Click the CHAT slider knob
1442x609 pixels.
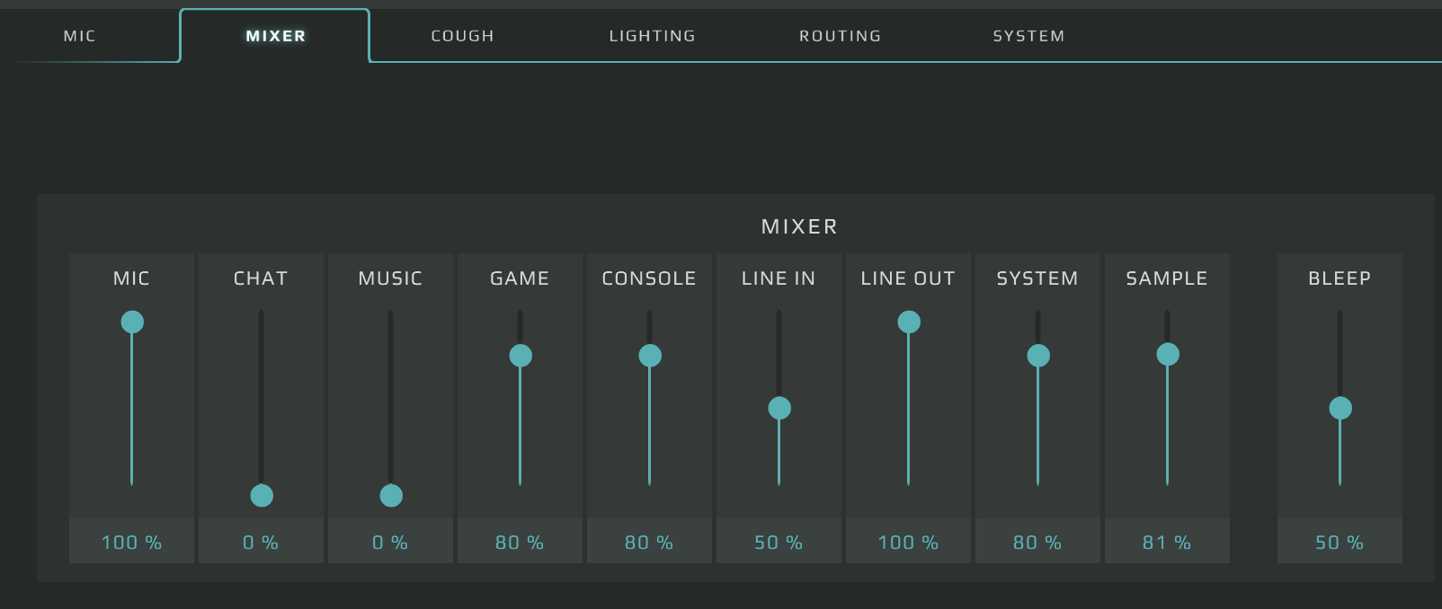(262, 495)
